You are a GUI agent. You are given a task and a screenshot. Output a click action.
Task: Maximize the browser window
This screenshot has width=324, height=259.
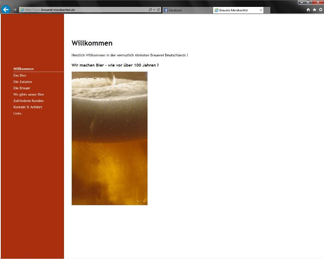(x=308, y=2)
